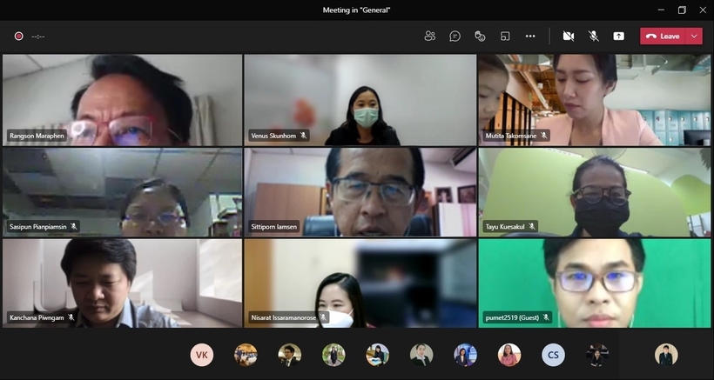Click the avatar right of VK
Image resolution: width=714 pixels, height=380 pixels.
pos(246,355)
